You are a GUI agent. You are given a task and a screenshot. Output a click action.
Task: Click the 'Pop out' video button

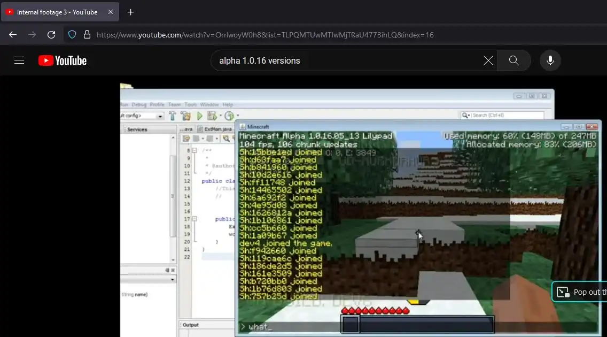580,292
